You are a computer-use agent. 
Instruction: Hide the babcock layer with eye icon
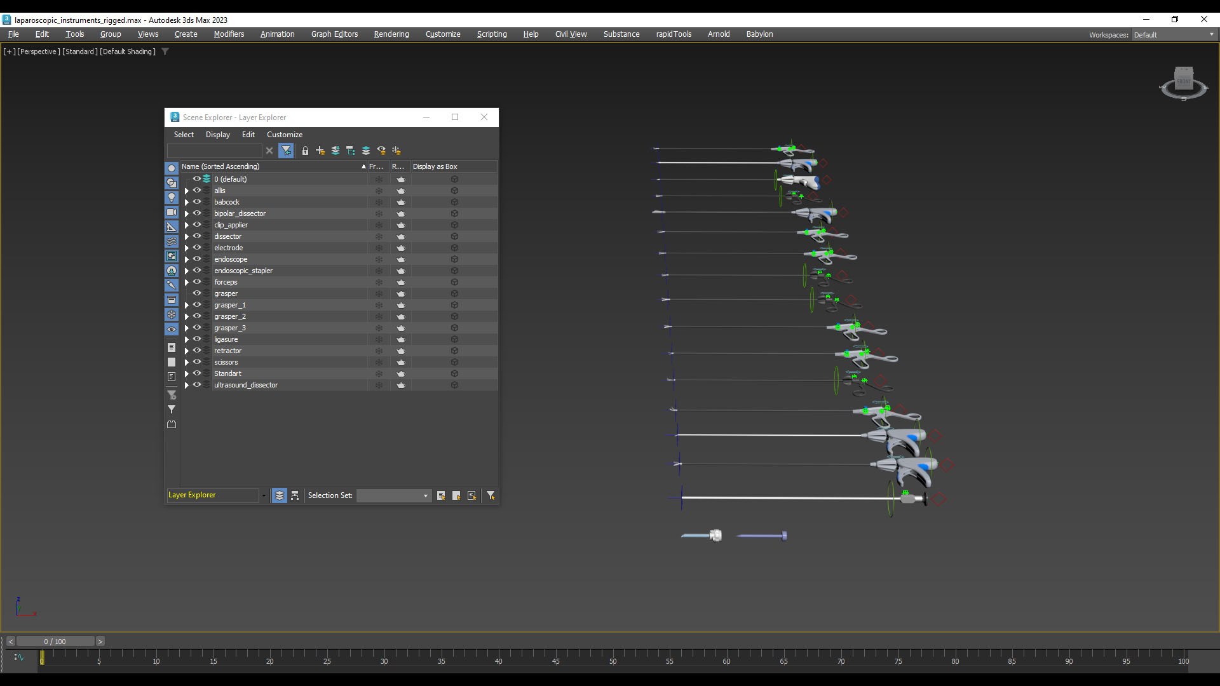click(197, 202)
